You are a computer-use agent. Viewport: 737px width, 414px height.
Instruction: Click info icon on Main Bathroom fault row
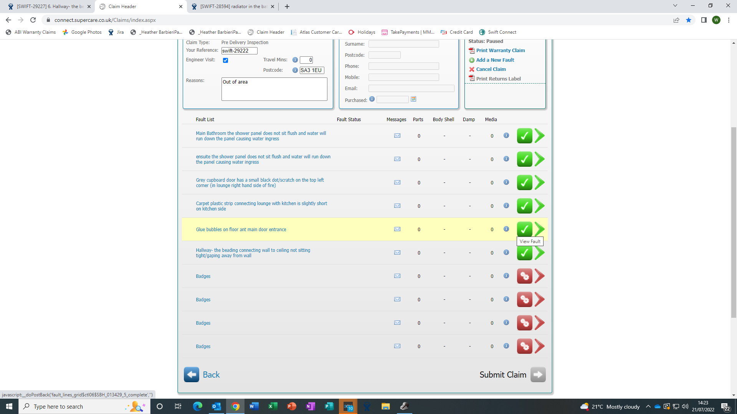(x=506, y=135)
